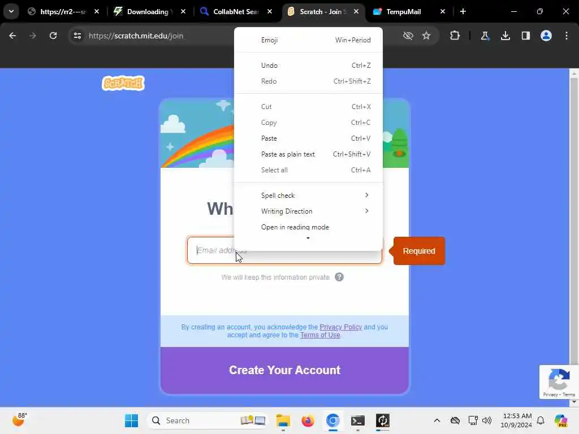Click the address bar URL
Viewport: 579px width, 434px height.
click(x=136, y=36)
